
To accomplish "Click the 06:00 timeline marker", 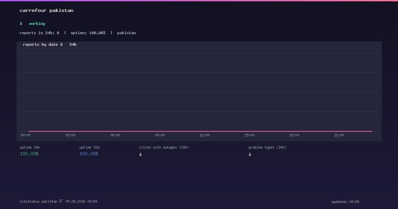I will pyautogui.click(x=115, y=135).
